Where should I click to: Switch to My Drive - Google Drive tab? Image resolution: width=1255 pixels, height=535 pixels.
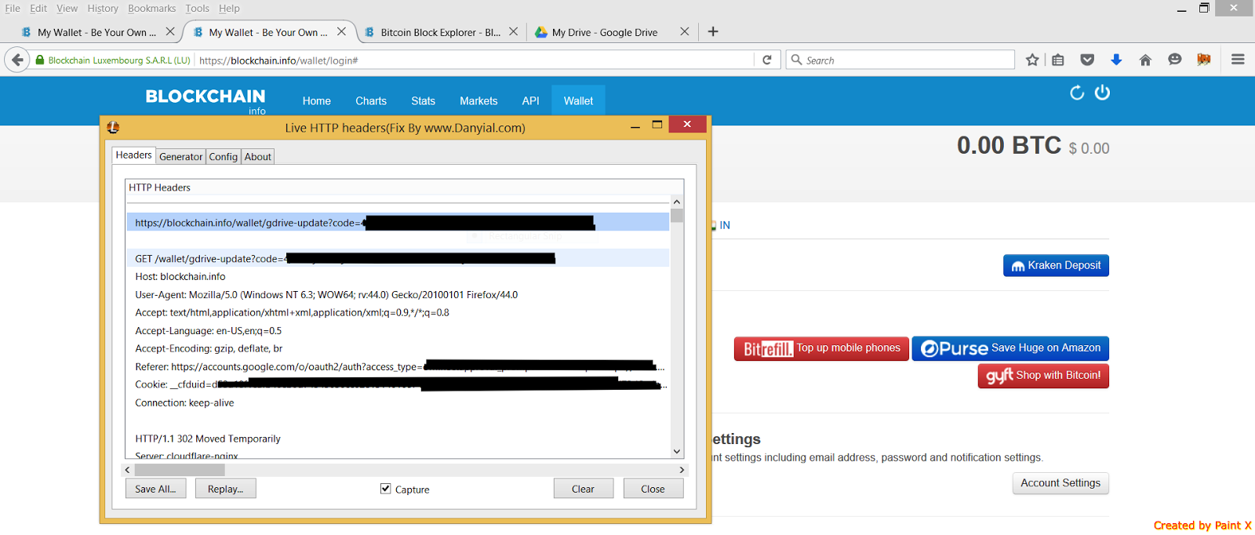[605, 32]
